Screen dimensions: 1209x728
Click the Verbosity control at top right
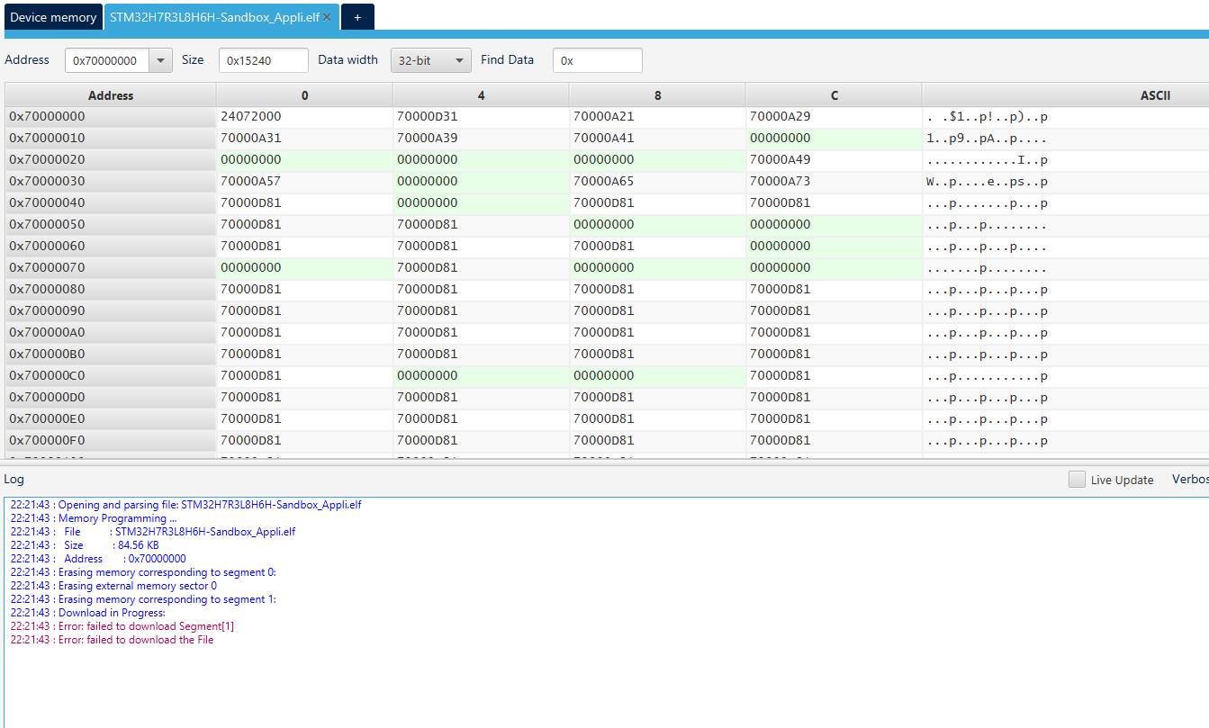pos(1190,479)
